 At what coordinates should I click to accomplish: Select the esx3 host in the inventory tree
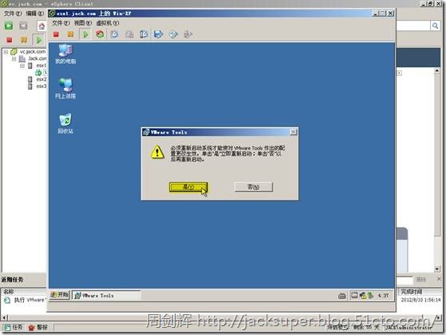[x=38, y=86]
